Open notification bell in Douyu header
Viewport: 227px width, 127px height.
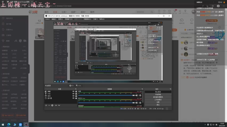tap(180, 11)
